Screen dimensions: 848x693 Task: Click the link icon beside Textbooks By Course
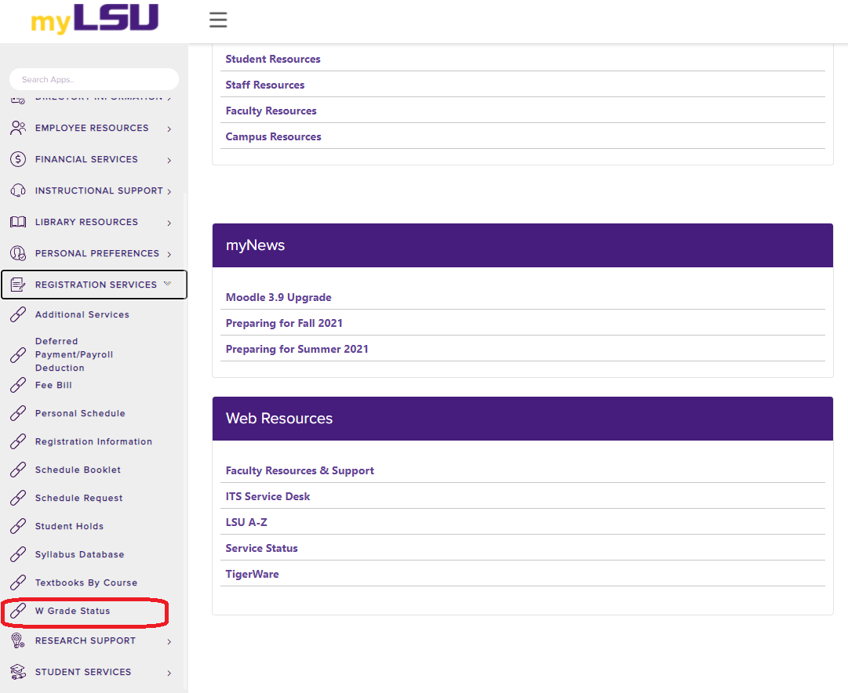18,582
